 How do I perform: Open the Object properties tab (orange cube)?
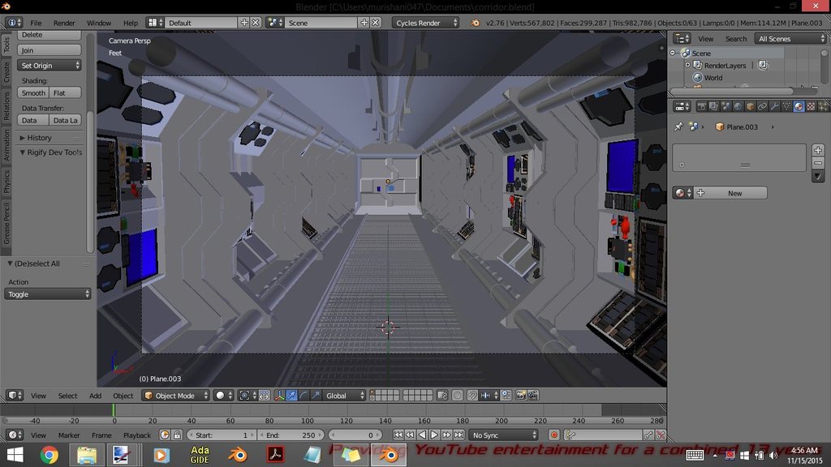[750, 106]
